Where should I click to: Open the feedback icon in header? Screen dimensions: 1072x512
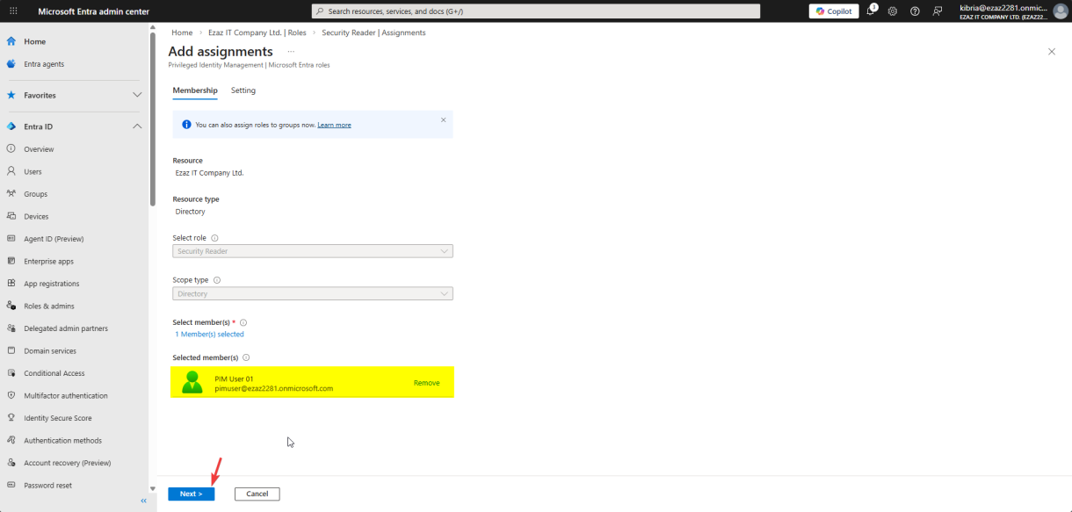tap(938, 11)
